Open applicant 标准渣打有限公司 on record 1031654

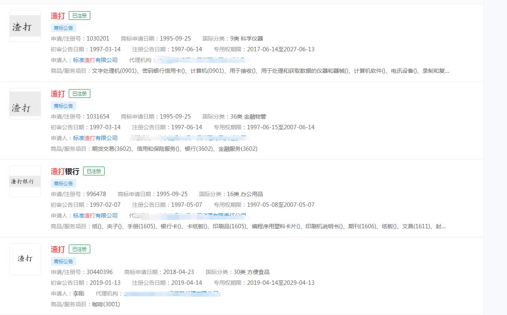coord(95,138)
